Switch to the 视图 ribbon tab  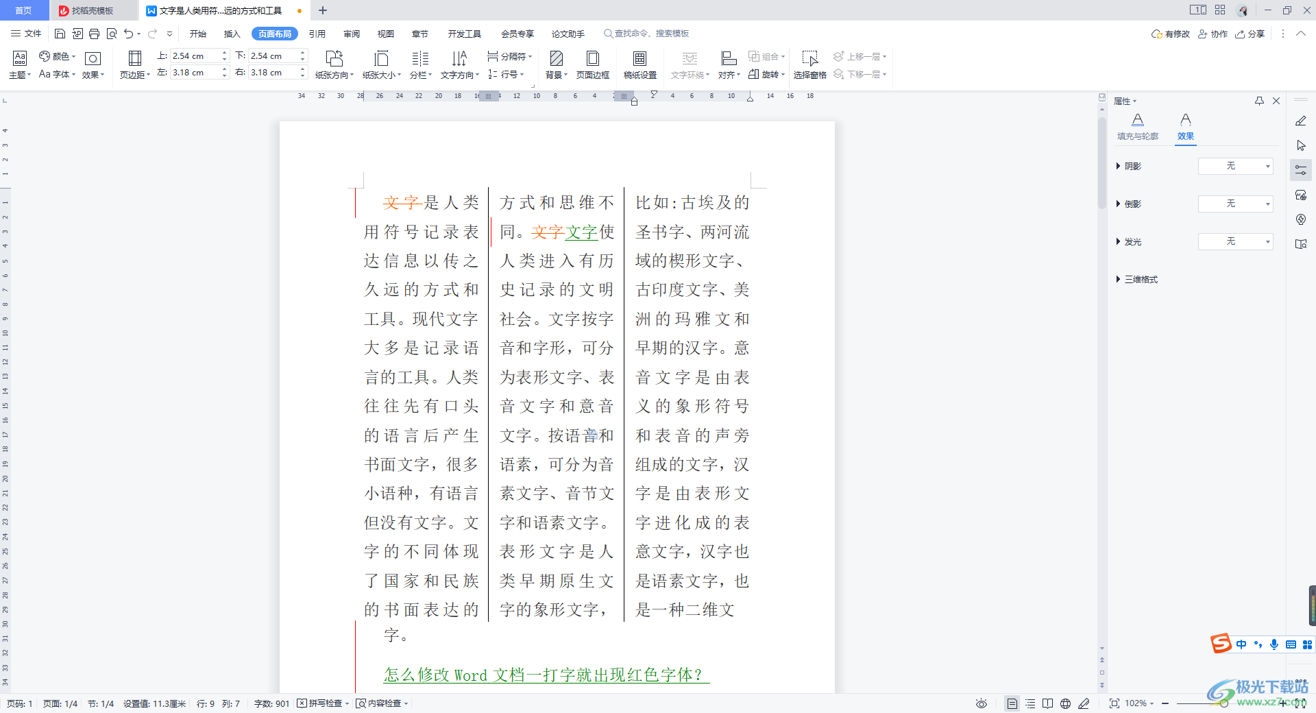click(386, 34)
